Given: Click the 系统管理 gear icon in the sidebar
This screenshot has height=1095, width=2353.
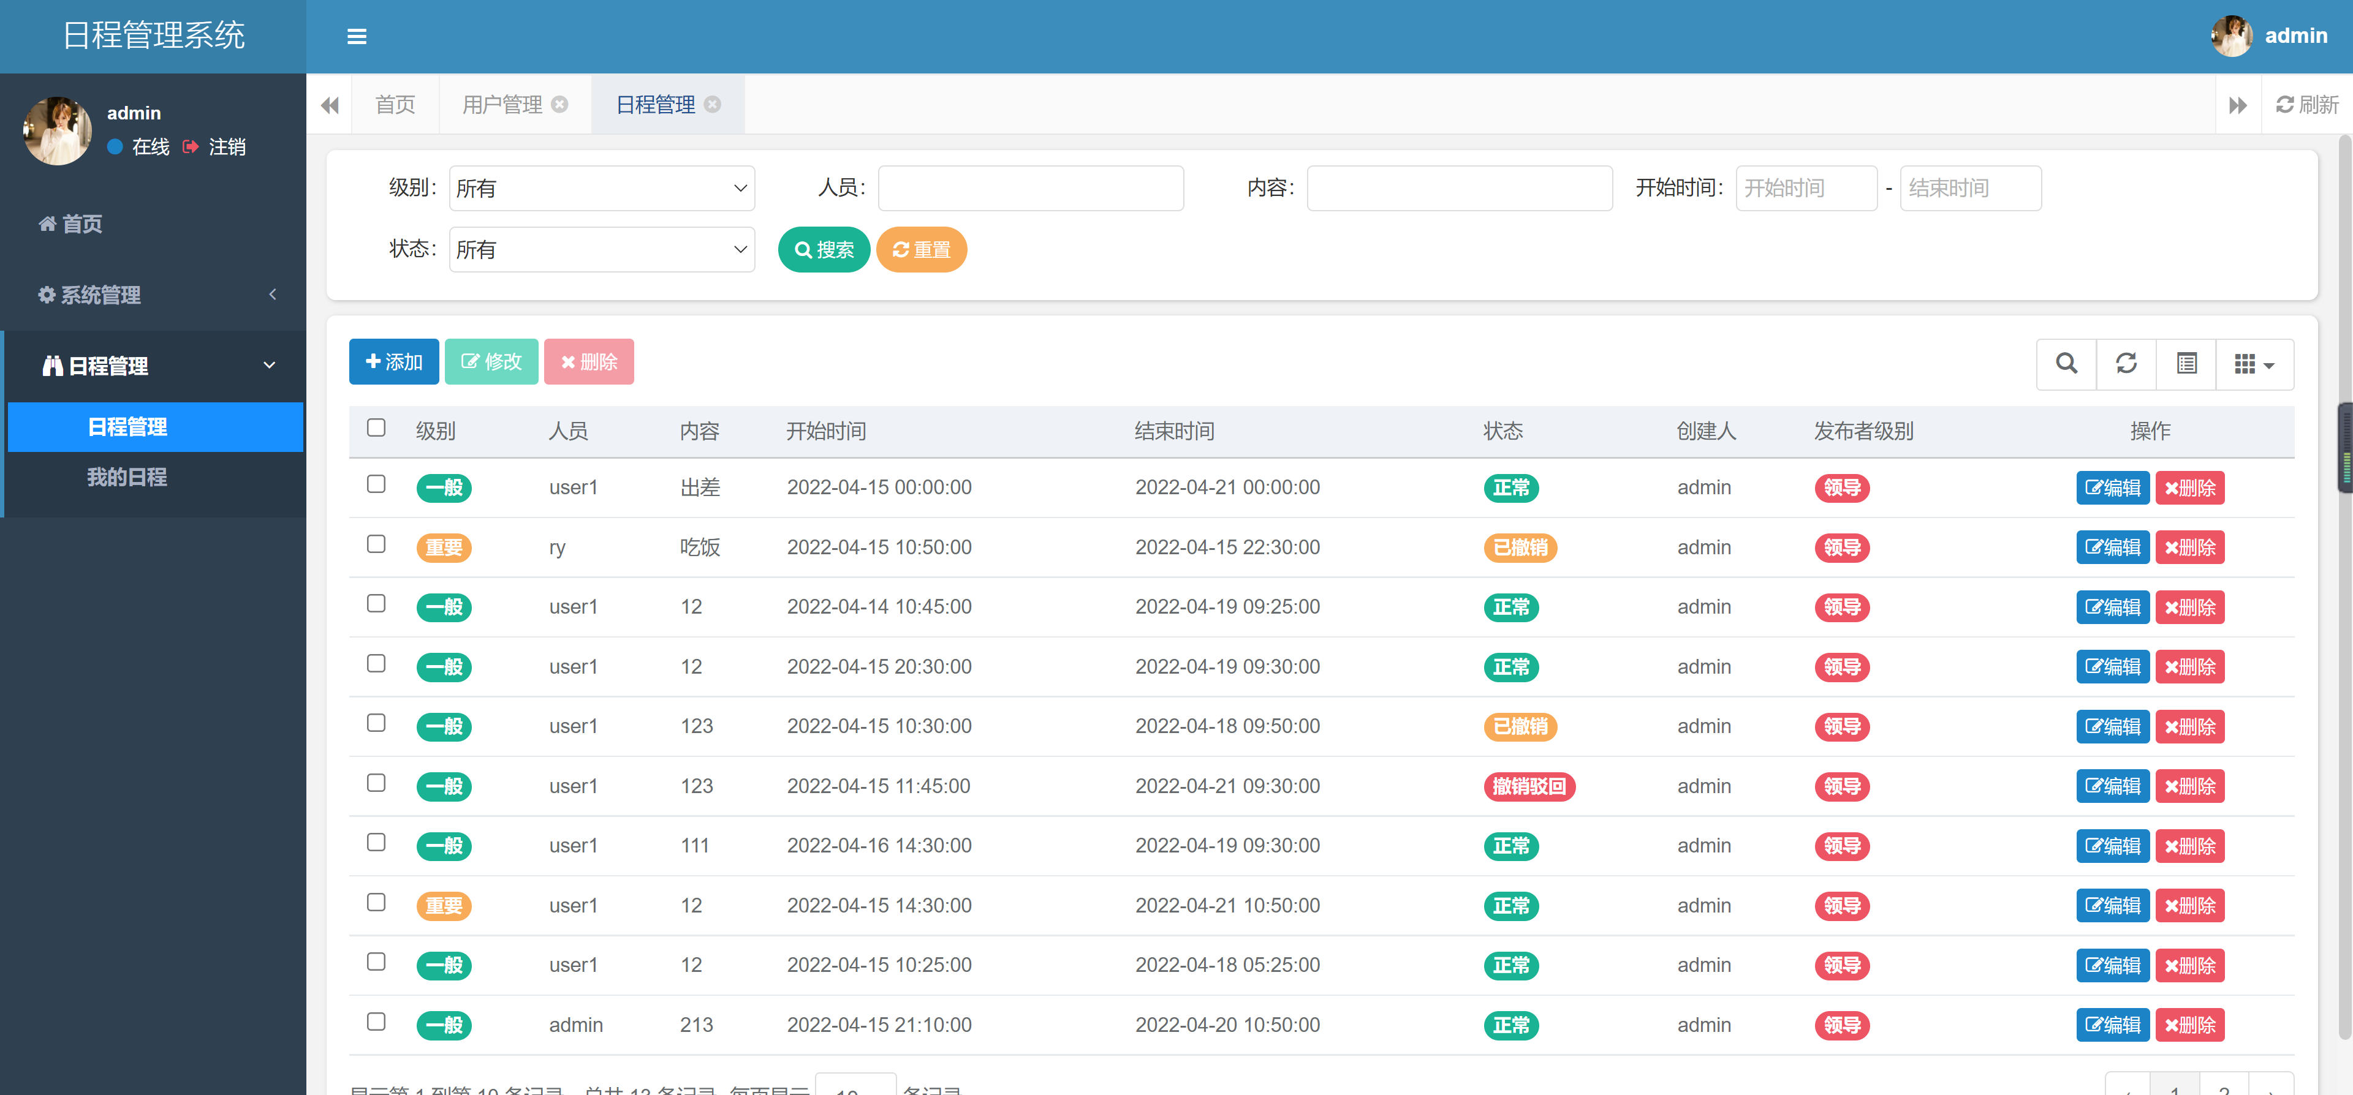Looking at the screenshot, I should pyautogui.click(x=48, y=295).
